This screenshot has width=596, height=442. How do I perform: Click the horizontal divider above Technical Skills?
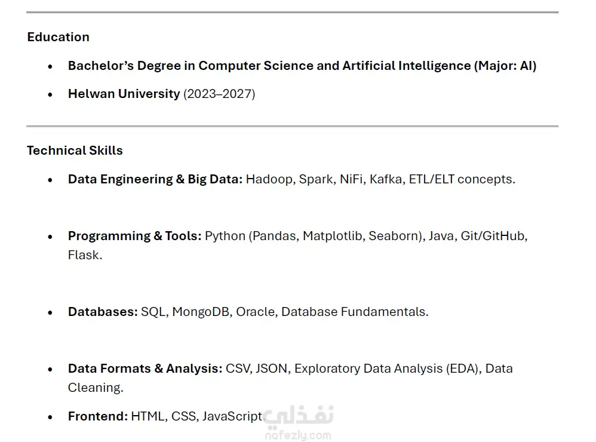tap(292, 126)
